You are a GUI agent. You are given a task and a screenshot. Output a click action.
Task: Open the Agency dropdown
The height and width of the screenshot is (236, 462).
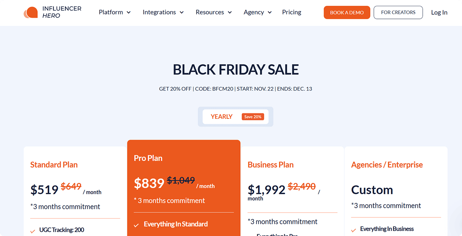[x=258, y=12]
